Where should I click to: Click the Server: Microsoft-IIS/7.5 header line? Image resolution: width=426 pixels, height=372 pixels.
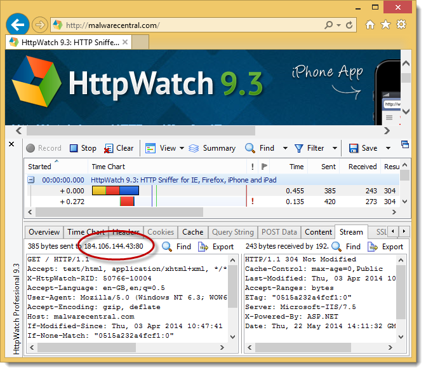click(300, 307)
